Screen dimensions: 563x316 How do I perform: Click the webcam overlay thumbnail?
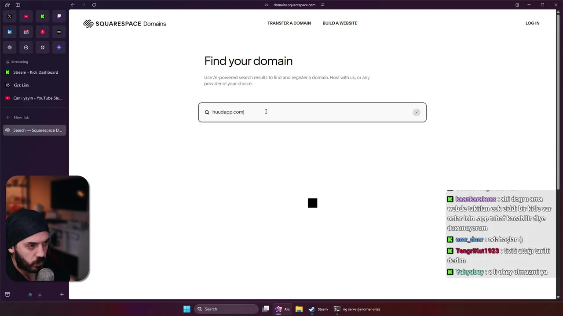pyautogui.click(x=48, y=228)
